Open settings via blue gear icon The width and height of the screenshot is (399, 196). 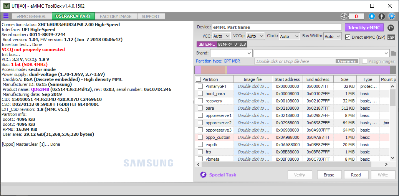(x=391, y=16)
